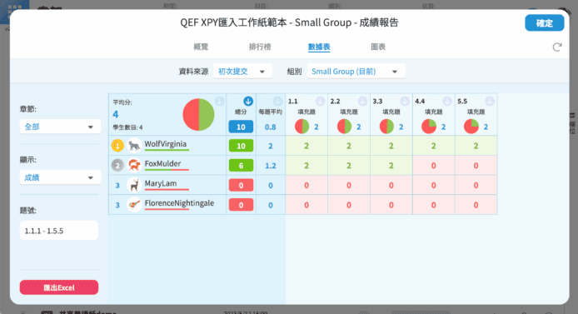Image resolution: width=578 pixels, height=314 pixels.
Task: Click sort arrow on question 1.1 column
Action: (x=320, y=101)
